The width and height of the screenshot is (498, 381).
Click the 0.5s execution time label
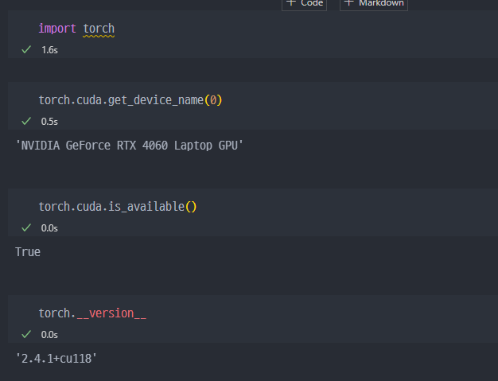49,122
